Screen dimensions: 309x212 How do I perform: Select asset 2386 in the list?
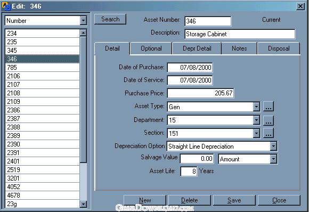(x=42, y=110)
